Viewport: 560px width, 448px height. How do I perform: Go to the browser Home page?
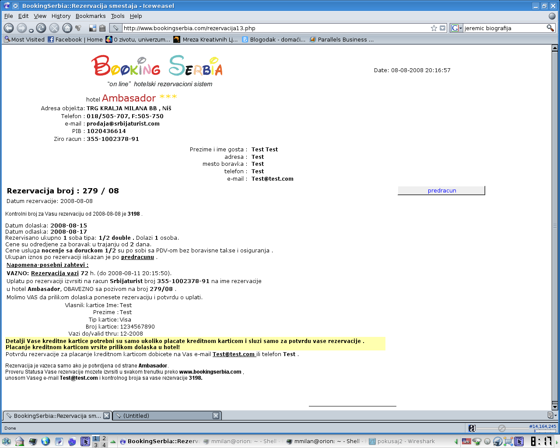pos(67,28)
